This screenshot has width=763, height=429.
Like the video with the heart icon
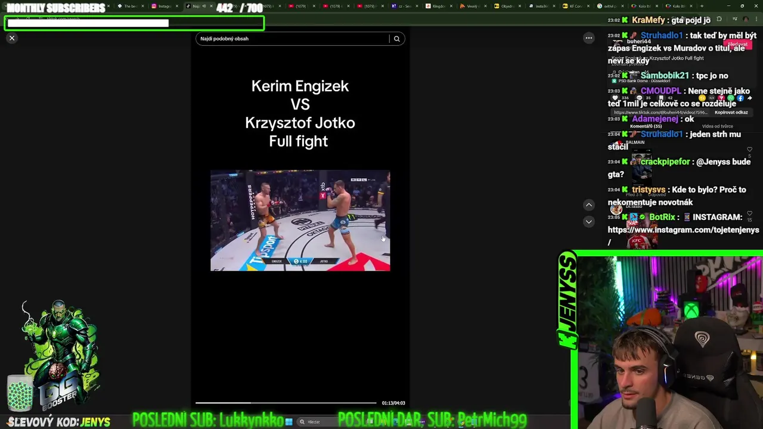point(615,98)
